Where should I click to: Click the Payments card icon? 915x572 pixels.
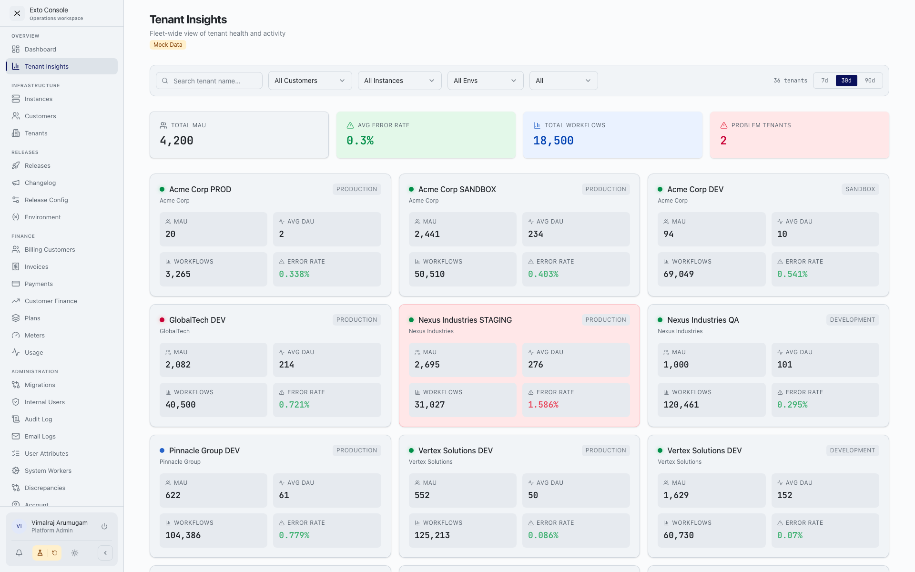[16, 284]
